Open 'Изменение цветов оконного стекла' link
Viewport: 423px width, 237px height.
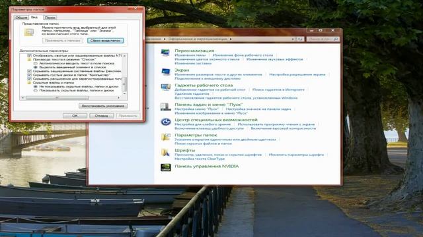207,59
